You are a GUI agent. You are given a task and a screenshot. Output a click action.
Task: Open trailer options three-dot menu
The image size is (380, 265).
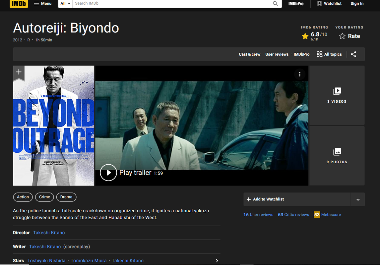point(299,74)
